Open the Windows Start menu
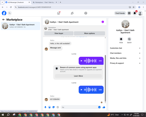 3,115
